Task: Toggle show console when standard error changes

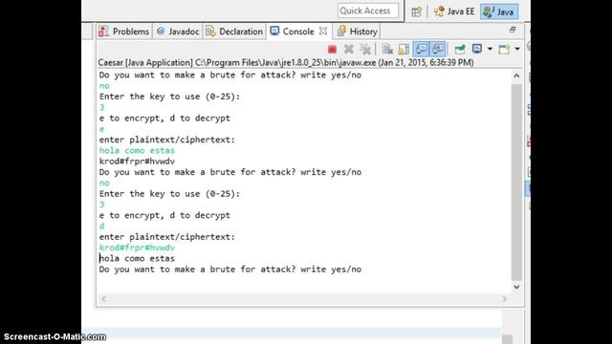Action: coord(438,49)
